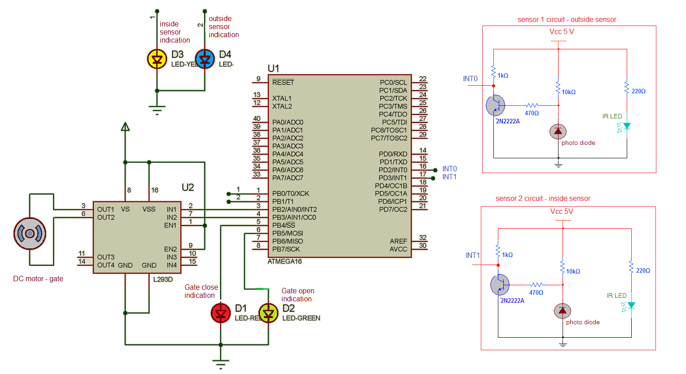Viewport: 686px width, 374px height.
Task: Click the Gate open indication text label
Action: point(297,295)
